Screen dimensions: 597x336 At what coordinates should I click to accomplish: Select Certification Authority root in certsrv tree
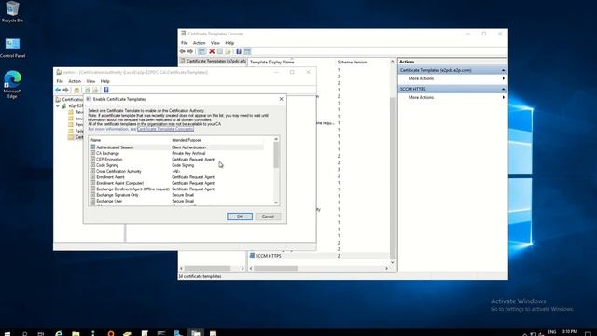point(69,100)
